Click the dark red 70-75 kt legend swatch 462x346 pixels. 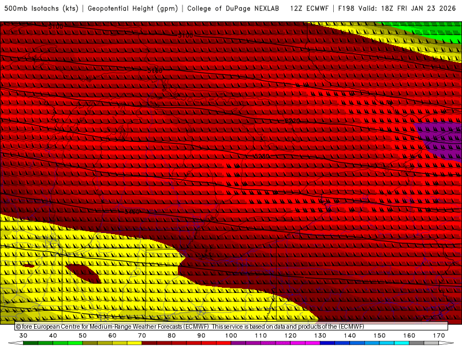[150, 343]
